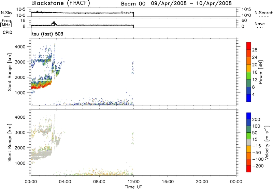This screenshot has width=273, height=189.
Task: Click the Nave legend label
Action: click(260, 24)
